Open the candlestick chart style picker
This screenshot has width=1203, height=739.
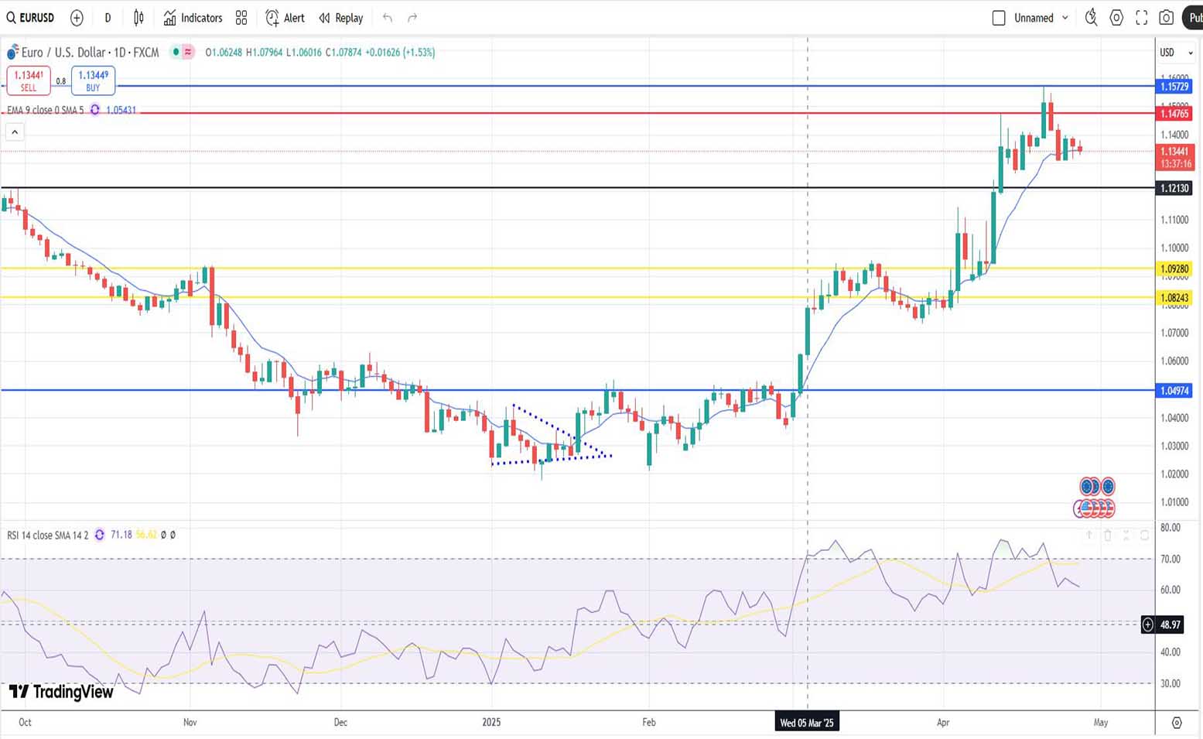(138, 18)
